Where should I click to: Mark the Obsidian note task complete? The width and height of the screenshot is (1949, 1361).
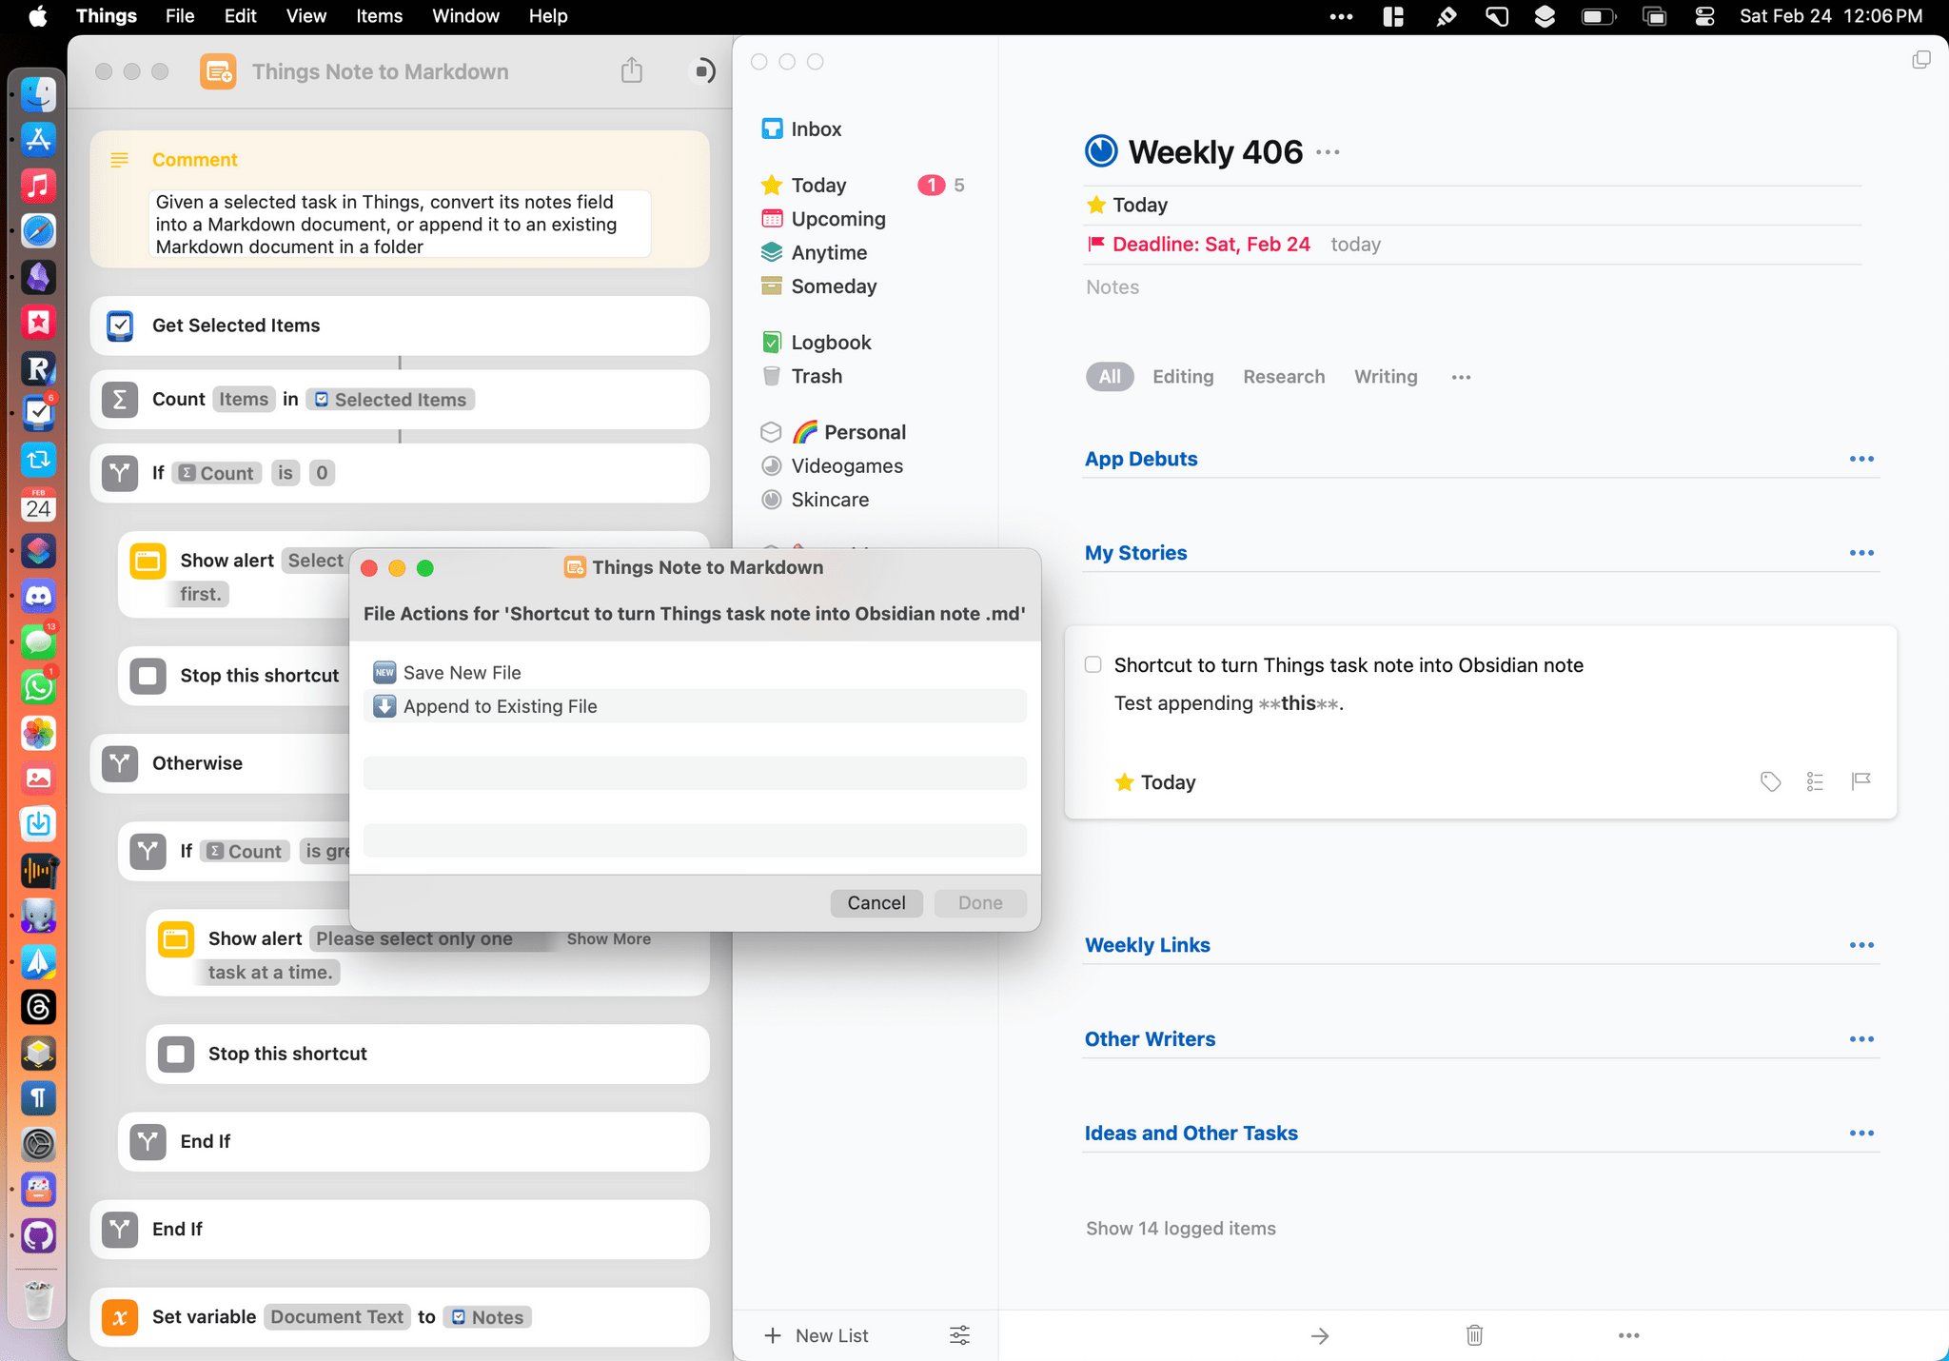pos(1092,664)
